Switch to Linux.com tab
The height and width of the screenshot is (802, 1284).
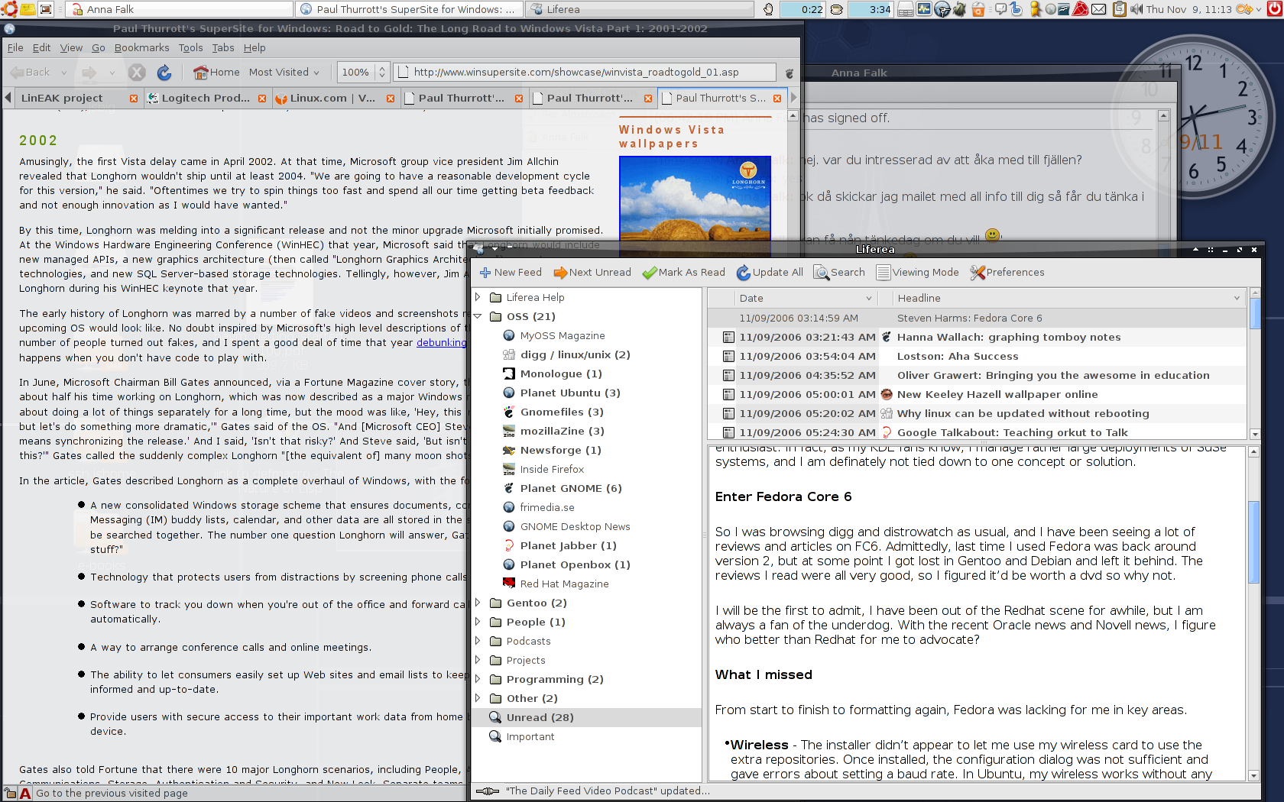click(x=335, y=98)
